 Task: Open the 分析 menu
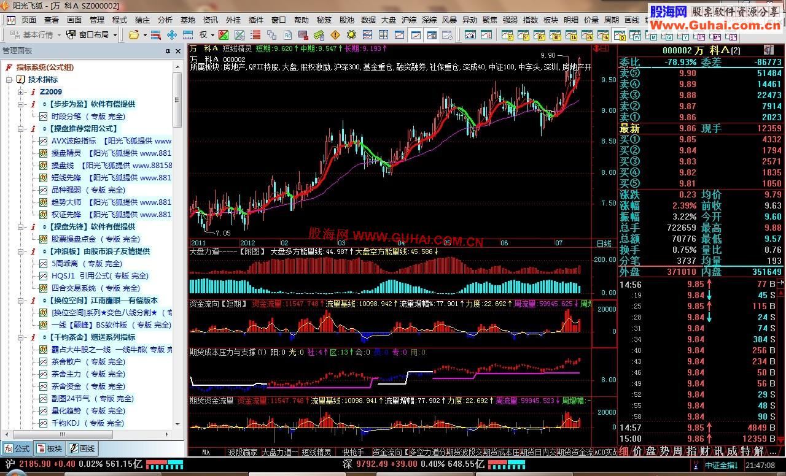click(165, 20)
